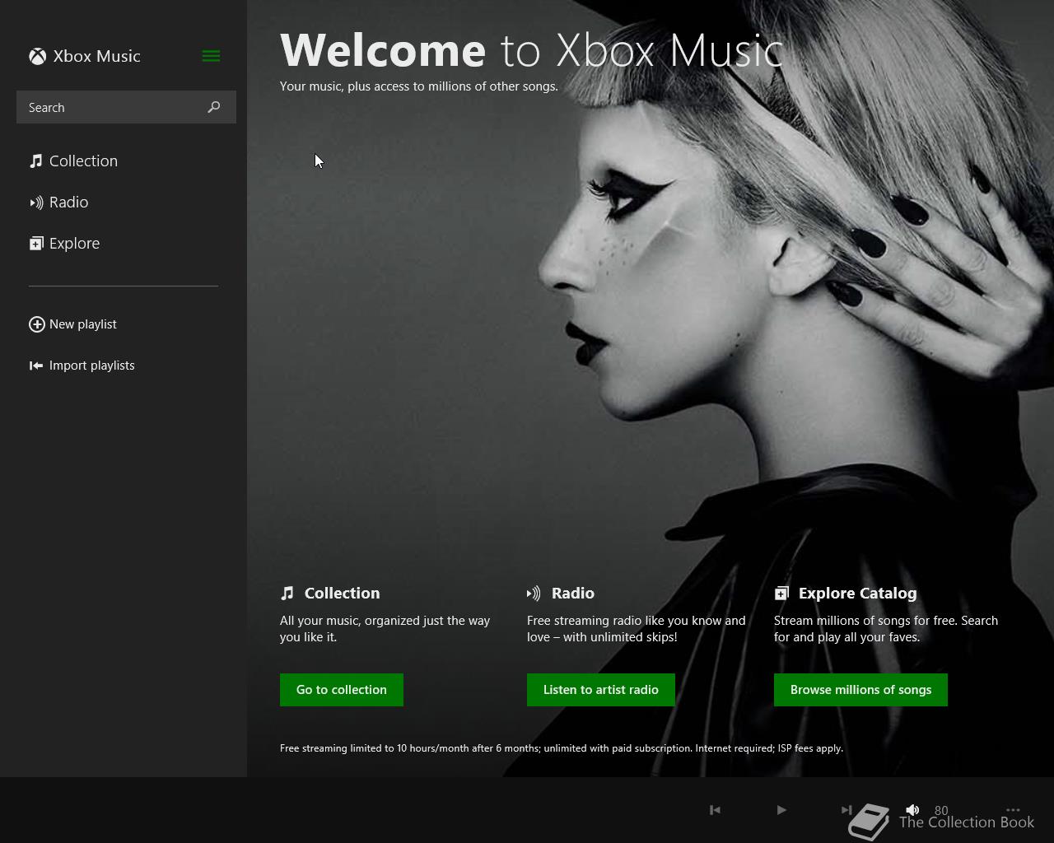Click the Explore Catalog heading
Viewport: 1054px width, 843px height.
point(857,593)
